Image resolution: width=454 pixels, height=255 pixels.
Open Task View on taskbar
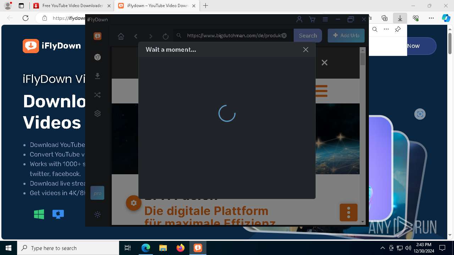coord(128,248)
